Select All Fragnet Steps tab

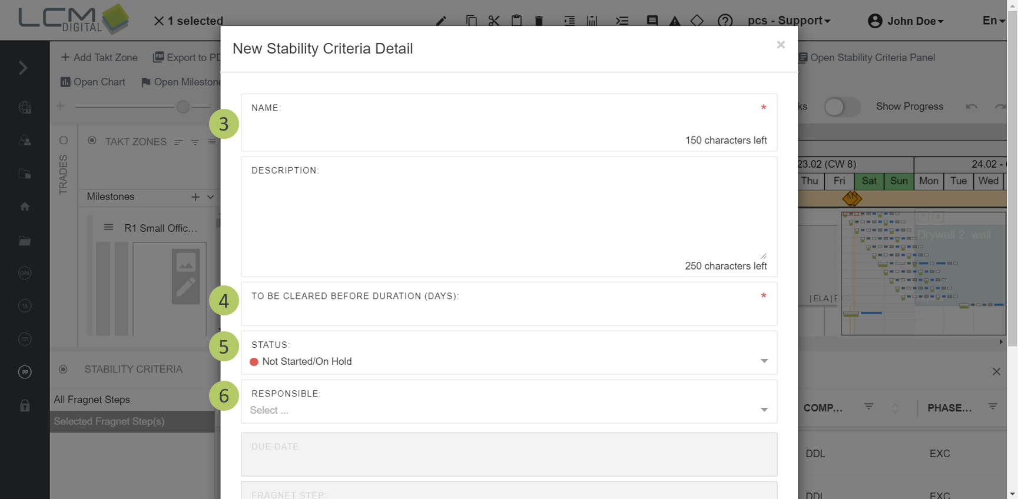[x=92, y=400]
